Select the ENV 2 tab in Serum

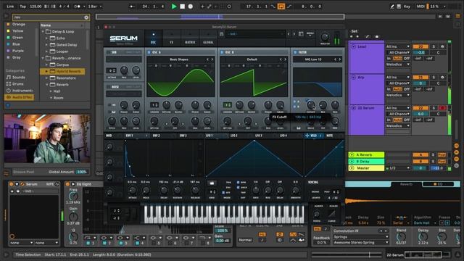157,136
